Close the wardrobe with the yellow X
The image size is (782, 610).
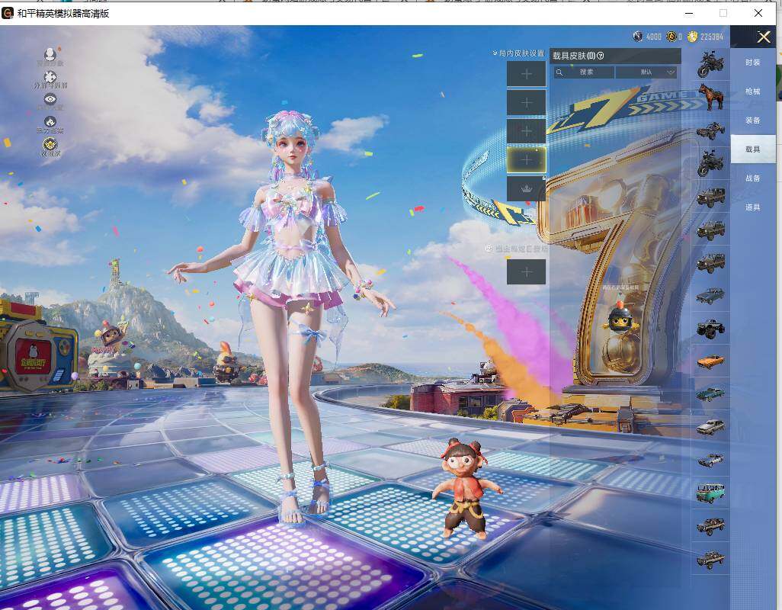764,37
